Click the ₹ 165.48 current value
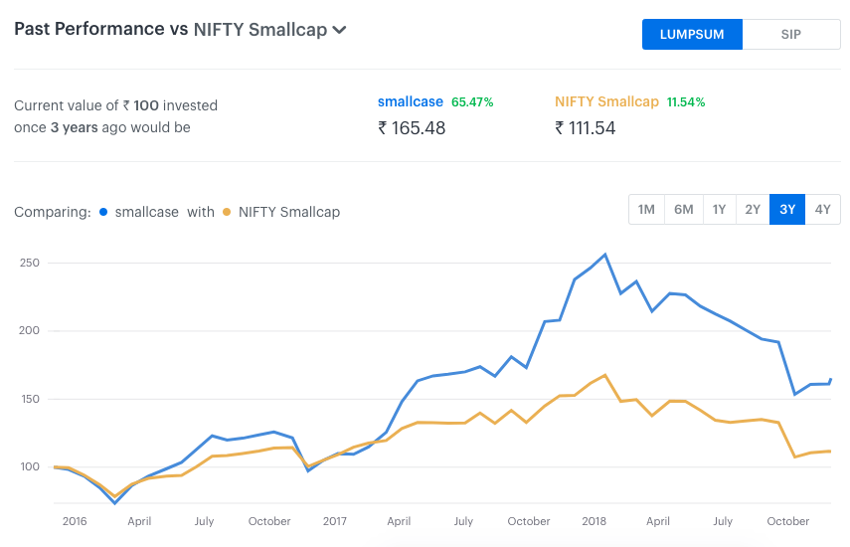The width and height of the screenshot is (850, 547). (412, 128)
